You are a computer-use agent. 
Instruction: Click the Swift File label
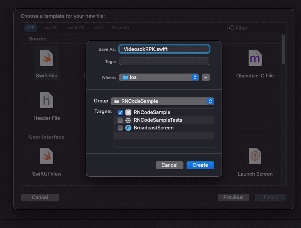click(47, 75)
